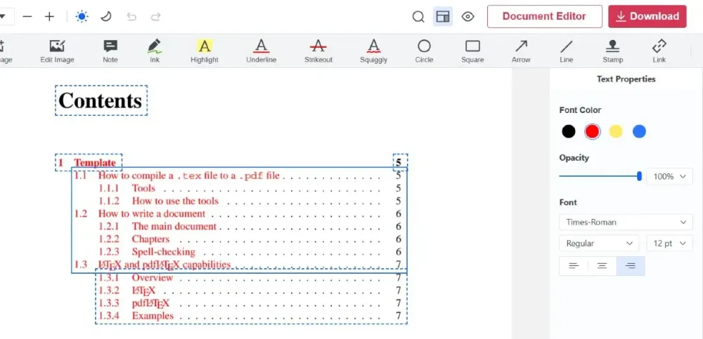The width and height of the screenshot is (703, 339).
Task: Switch to dark mode moon icon
Action: pyautogui.click(x=106, y=17)
